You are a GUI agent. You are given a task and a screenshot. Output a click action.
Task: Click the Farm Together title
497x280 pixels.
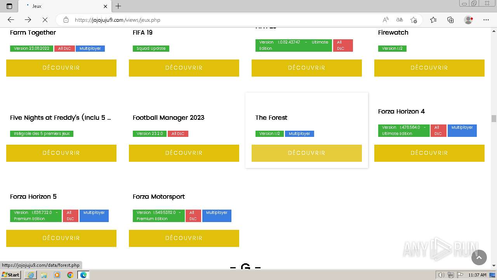33,33
